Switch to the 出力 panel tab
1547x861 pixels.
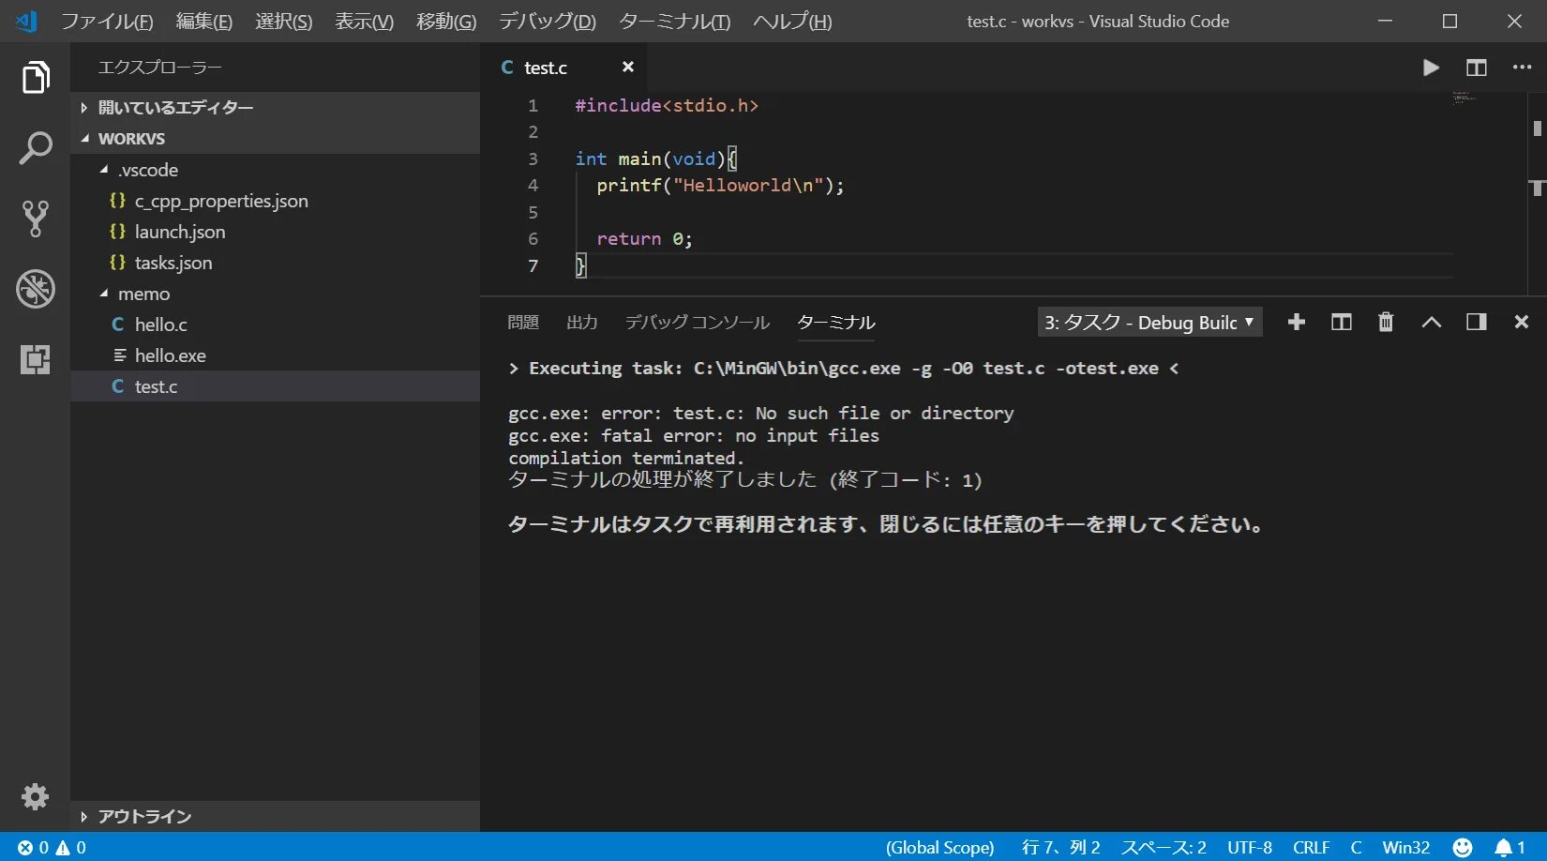(x=582, y=323)
